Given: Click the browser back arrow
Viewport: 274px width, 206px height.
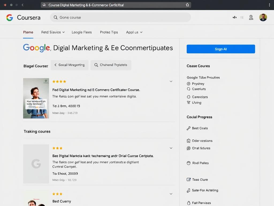Looking at the screenshot, I should (22, 5).
